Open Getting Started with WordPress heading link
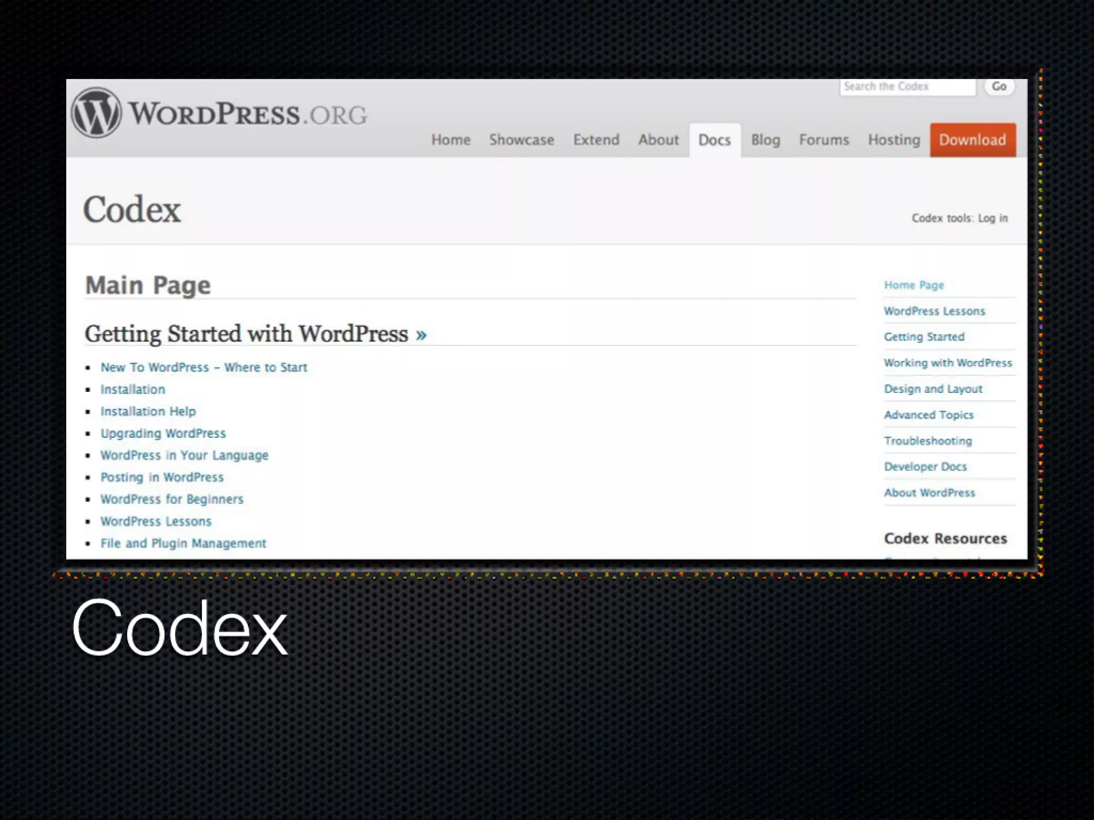Image resolution: width=1094 pixels, height=820 pixels. [246, 334]
